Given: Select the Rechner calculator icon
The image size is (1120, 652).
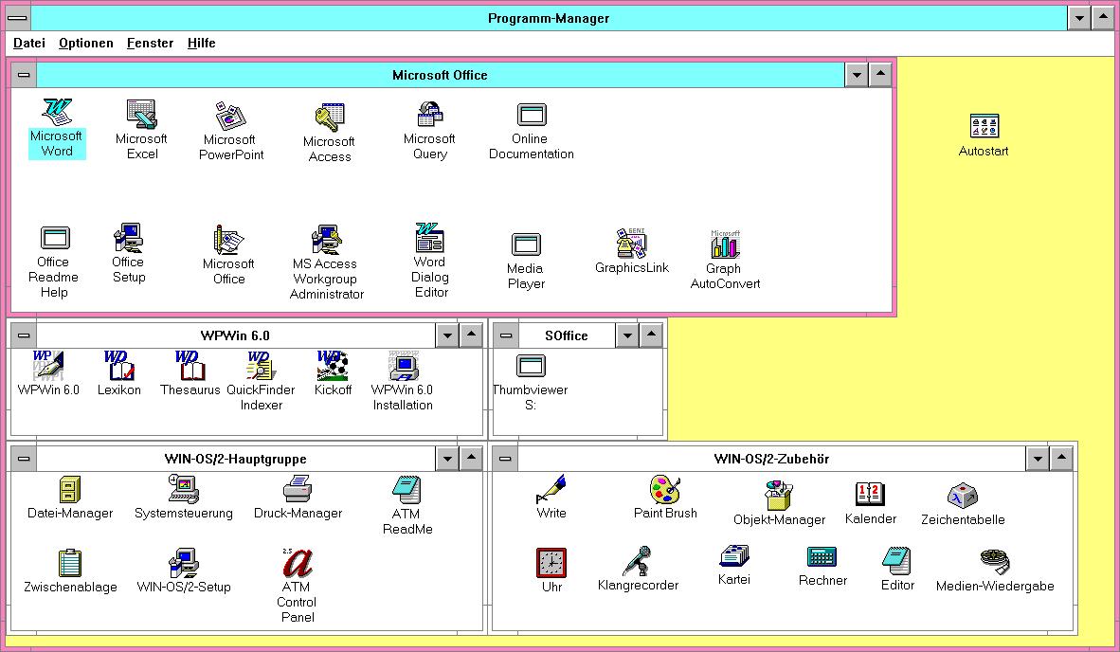Looking at the screenshot, I should 822,556.
